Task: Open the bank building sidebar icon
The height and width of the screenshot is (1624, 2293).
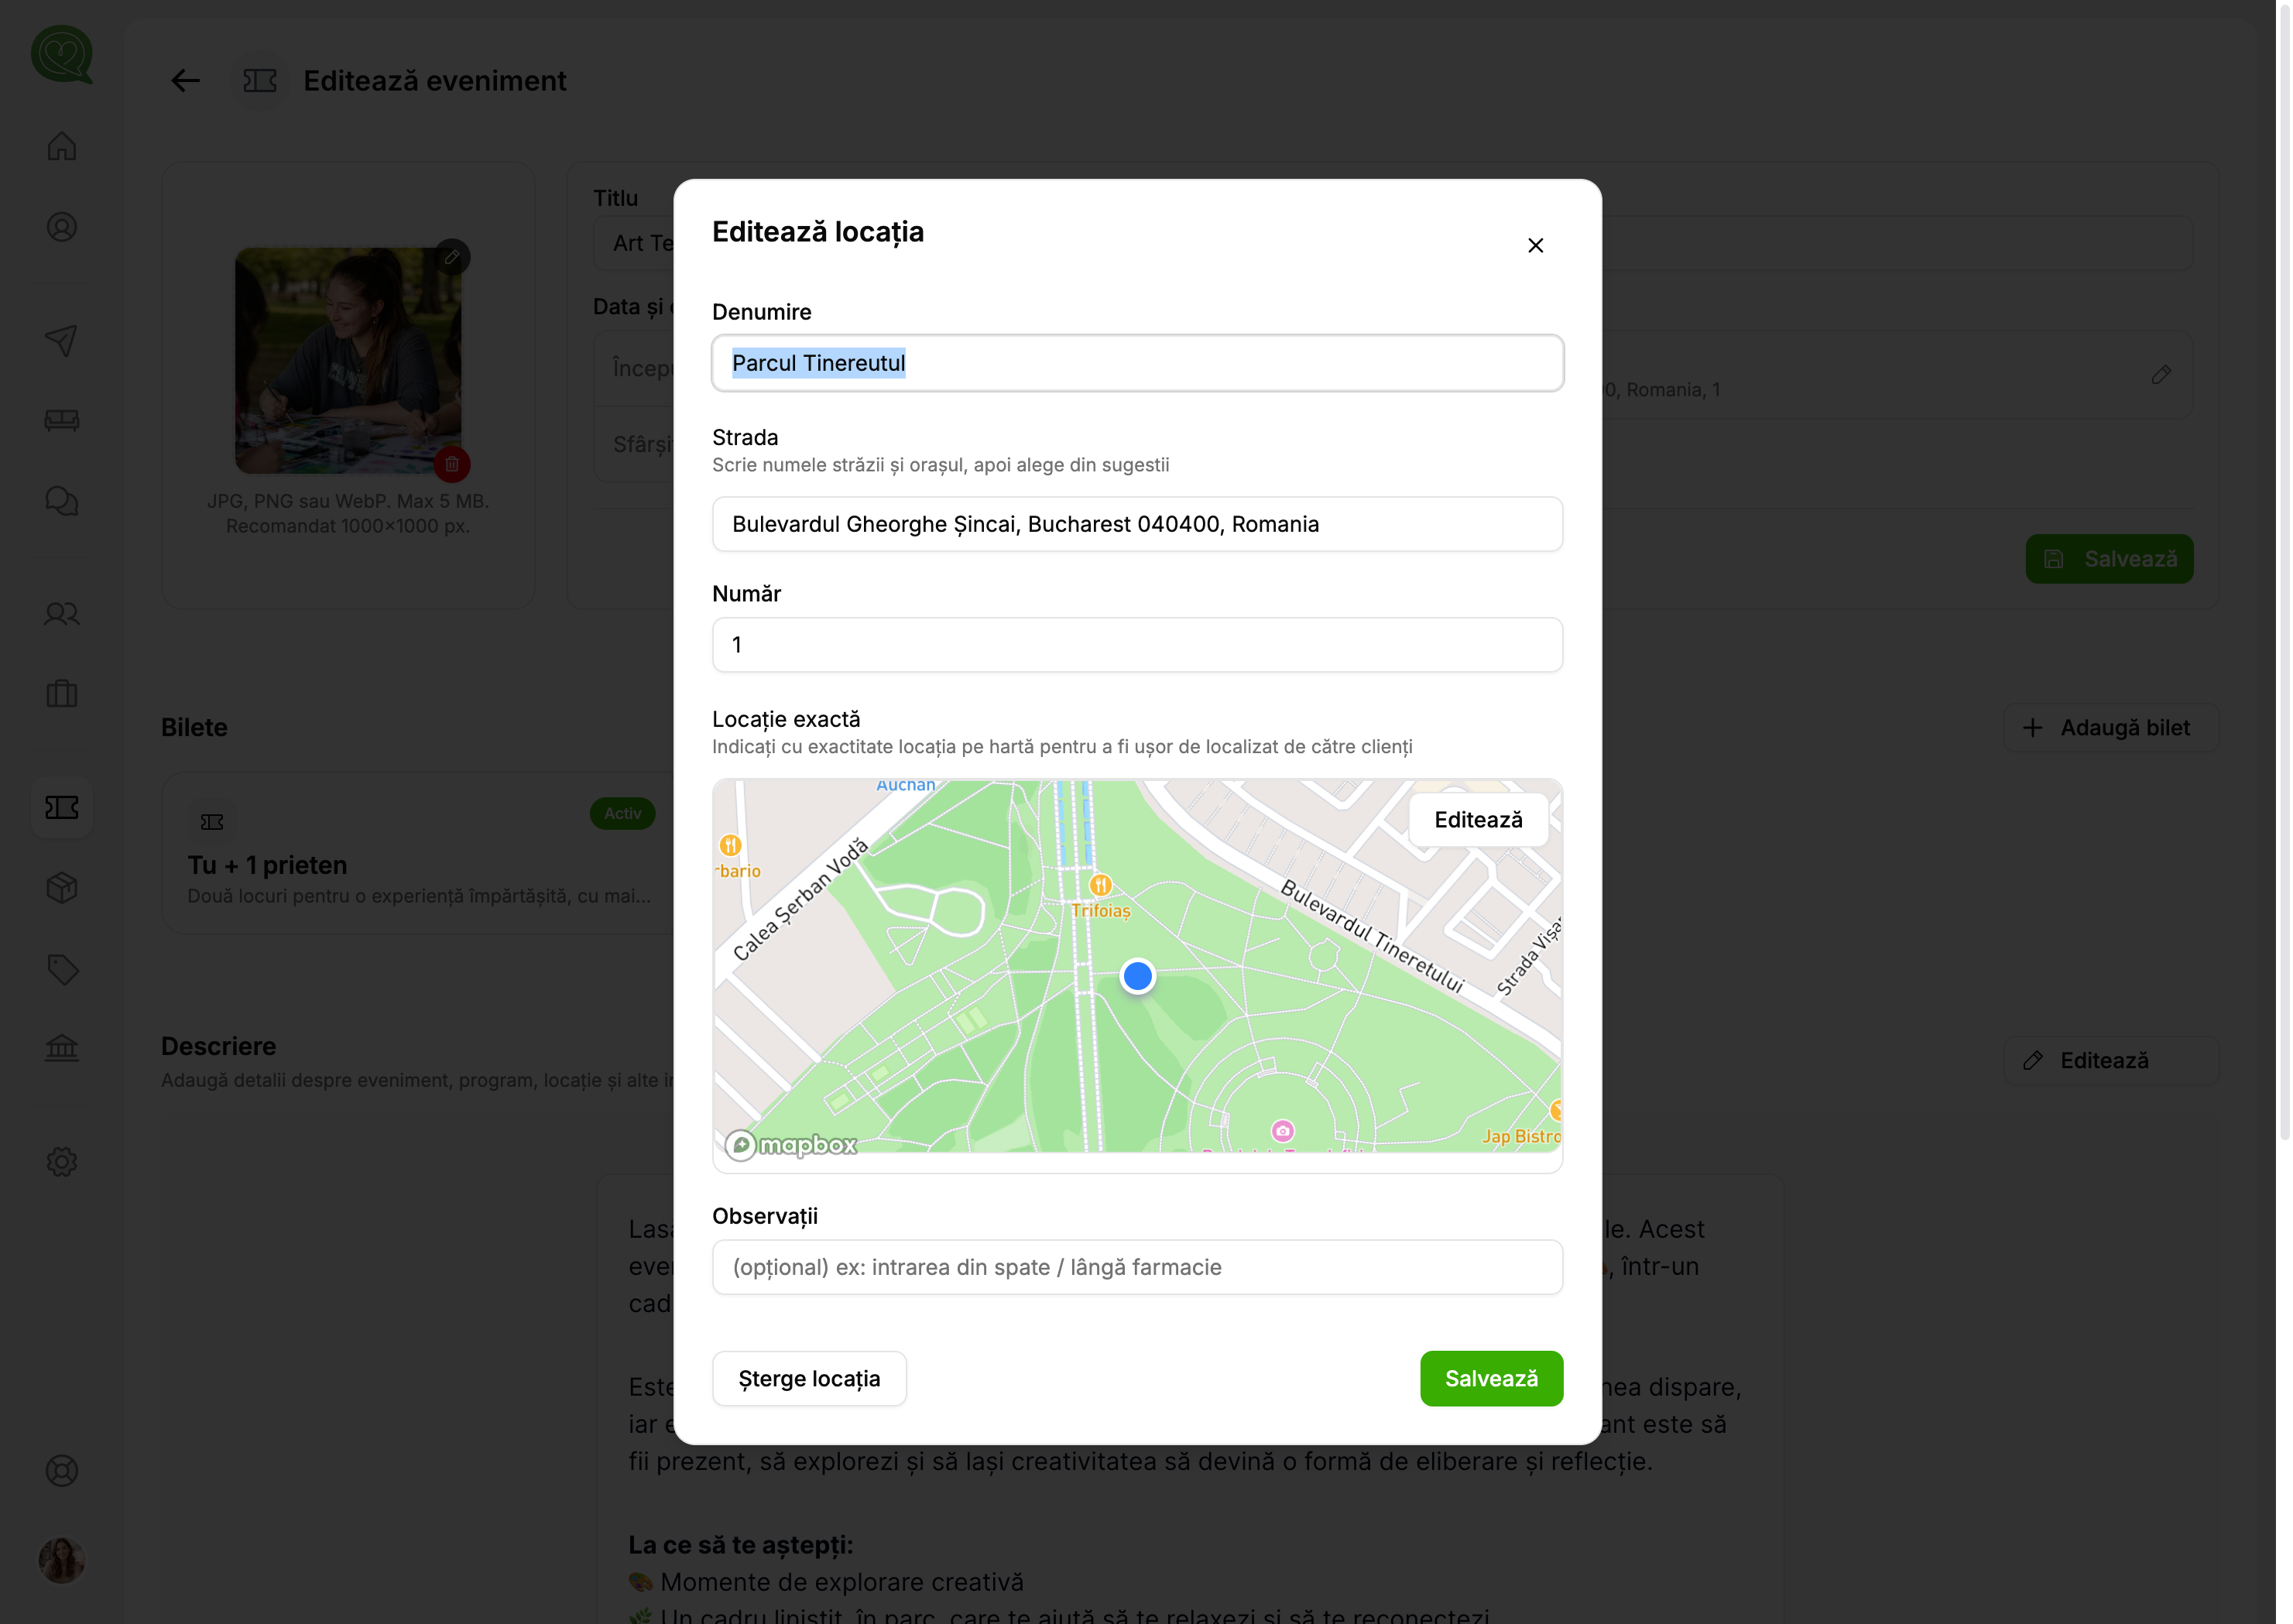Action: [62, 1048]
